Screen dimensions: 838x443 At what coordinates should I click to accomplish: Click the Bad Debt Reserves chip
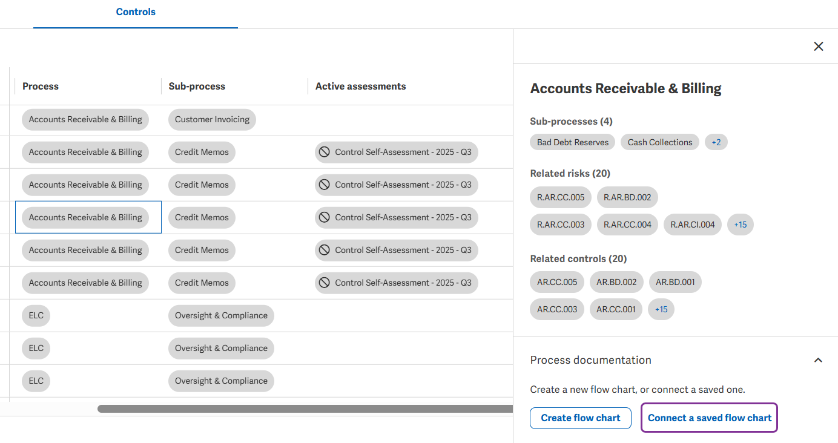coord(573,142)
